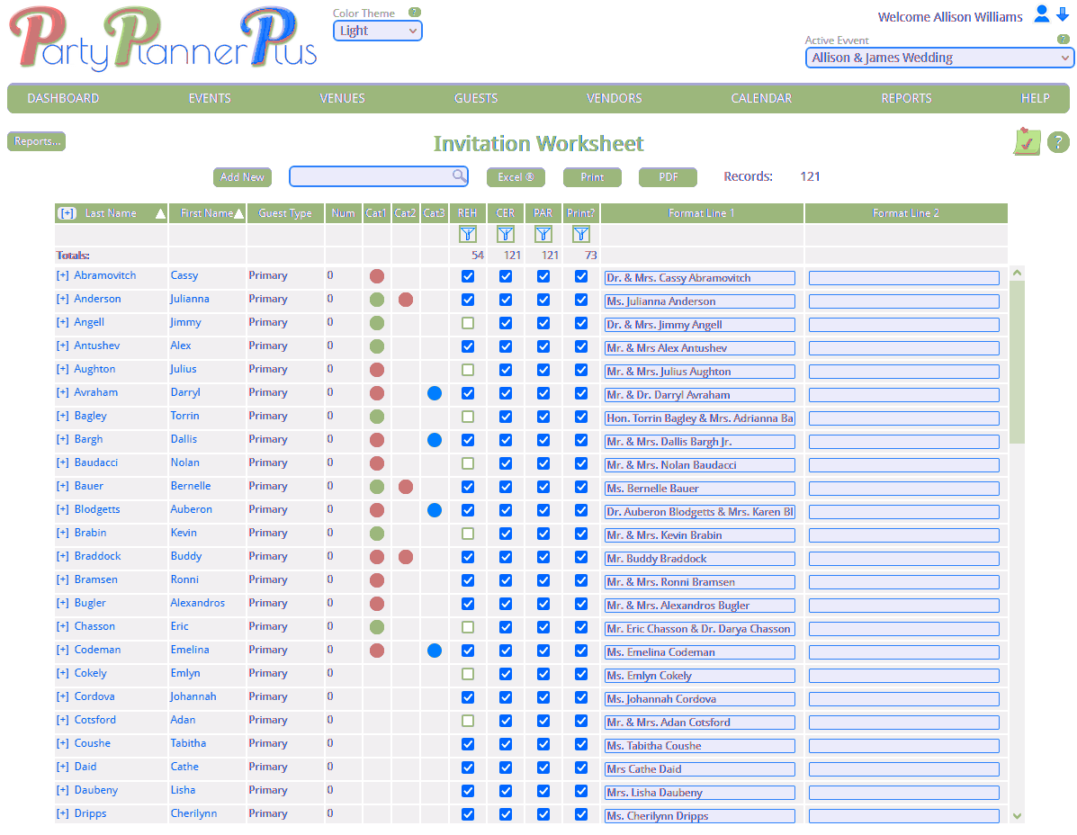The height and width of the screenshot is (835, 1077).
Task: Click the table scrollbar down arrow
Action: point(1018,816)
